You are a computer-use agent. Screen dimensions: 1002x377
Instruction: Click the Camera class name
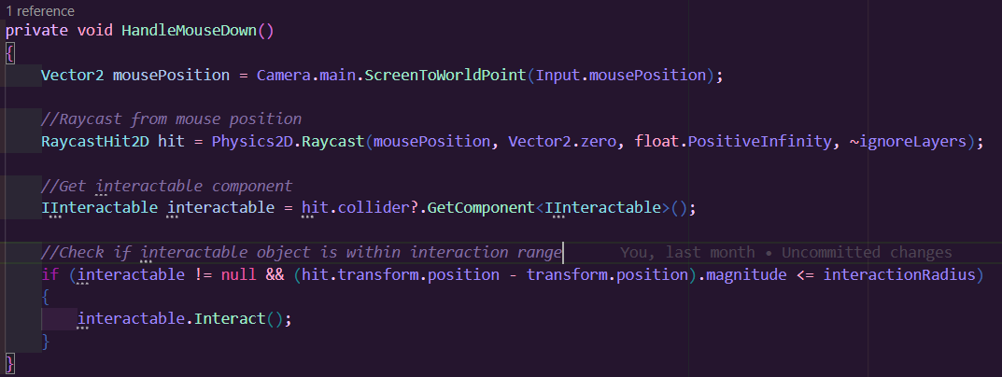click(284, 75)
